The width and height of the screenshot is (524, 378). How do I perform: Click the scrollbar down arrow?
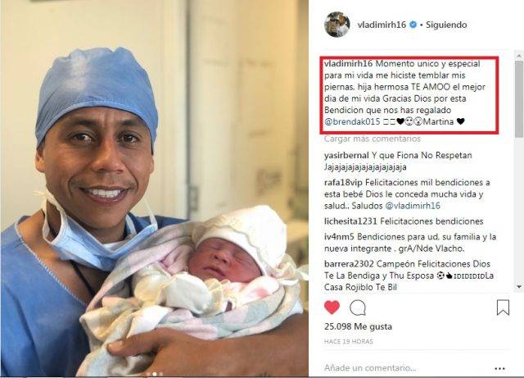[519, 287]
